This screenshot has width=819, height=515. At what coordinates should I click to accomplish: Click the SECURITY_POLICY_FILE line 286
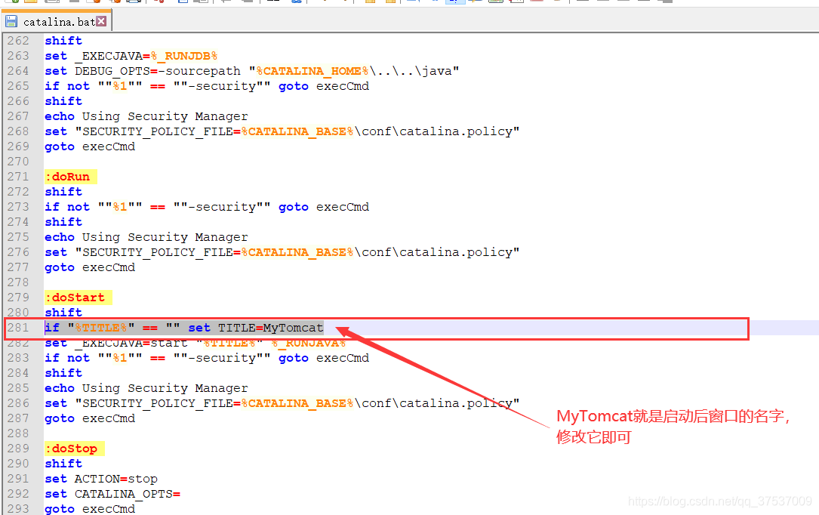coord(282,403)
